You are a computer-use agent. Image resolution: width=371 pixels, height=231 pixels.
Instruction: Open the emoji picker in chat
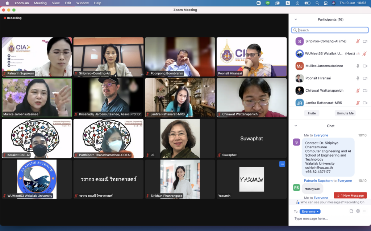[x=358, y=211]
